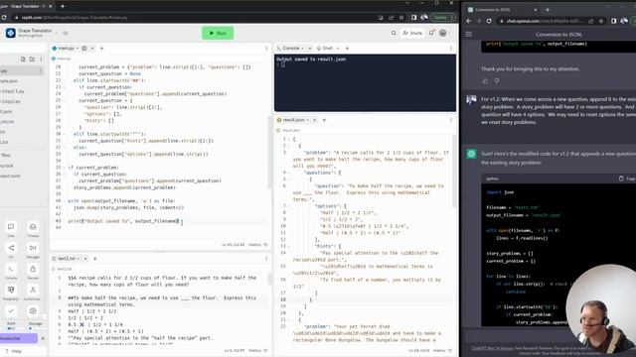
Task: Collapse the JSON fold at line 13
Action: click(289, 246)
